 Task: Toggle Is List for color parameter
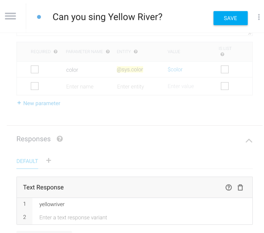click(225, 69)
